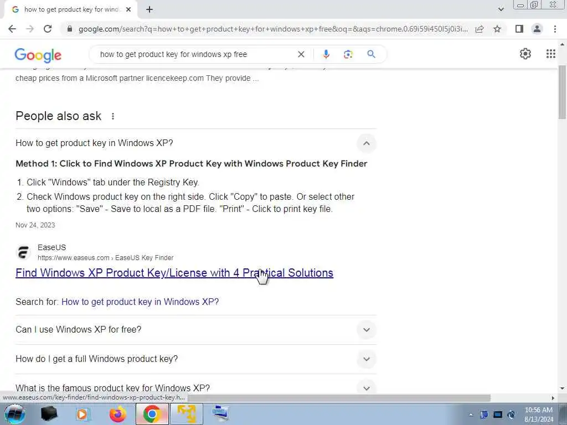
Task: Click the globe icon in the system tray
Action: [511, 414]
